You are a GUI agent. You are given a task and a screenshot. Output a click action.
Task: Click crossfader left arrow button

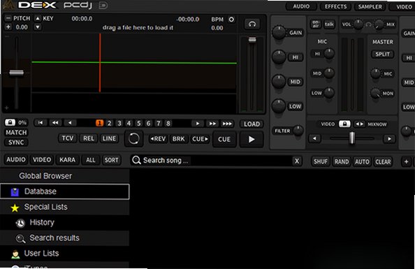coord(314,138)
